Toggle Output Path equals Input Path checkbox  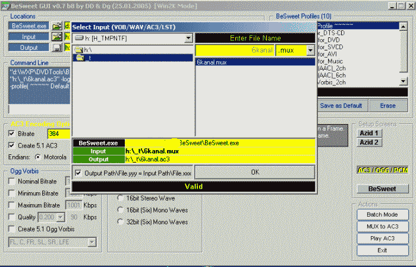(79, 172)
